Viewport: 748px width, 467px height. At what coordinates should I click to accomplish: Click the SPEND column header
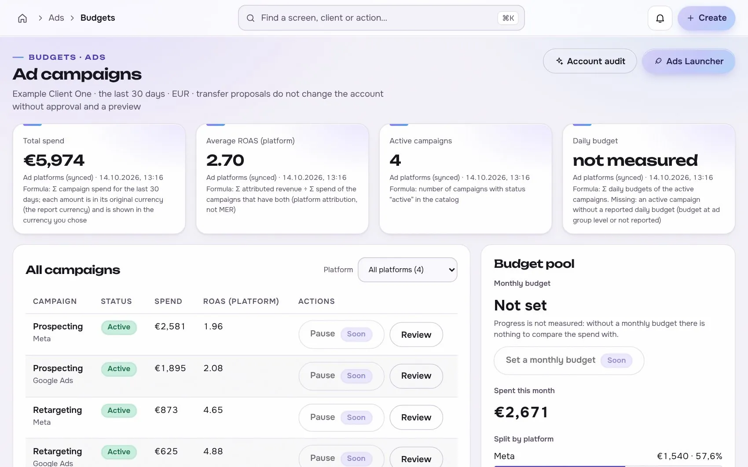pyautogui.click(x=168, y=301)
